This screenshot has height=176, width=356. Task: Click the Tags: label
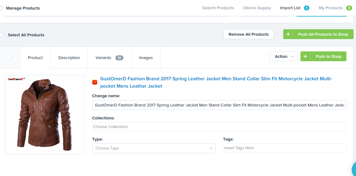(x=228, y=139)
